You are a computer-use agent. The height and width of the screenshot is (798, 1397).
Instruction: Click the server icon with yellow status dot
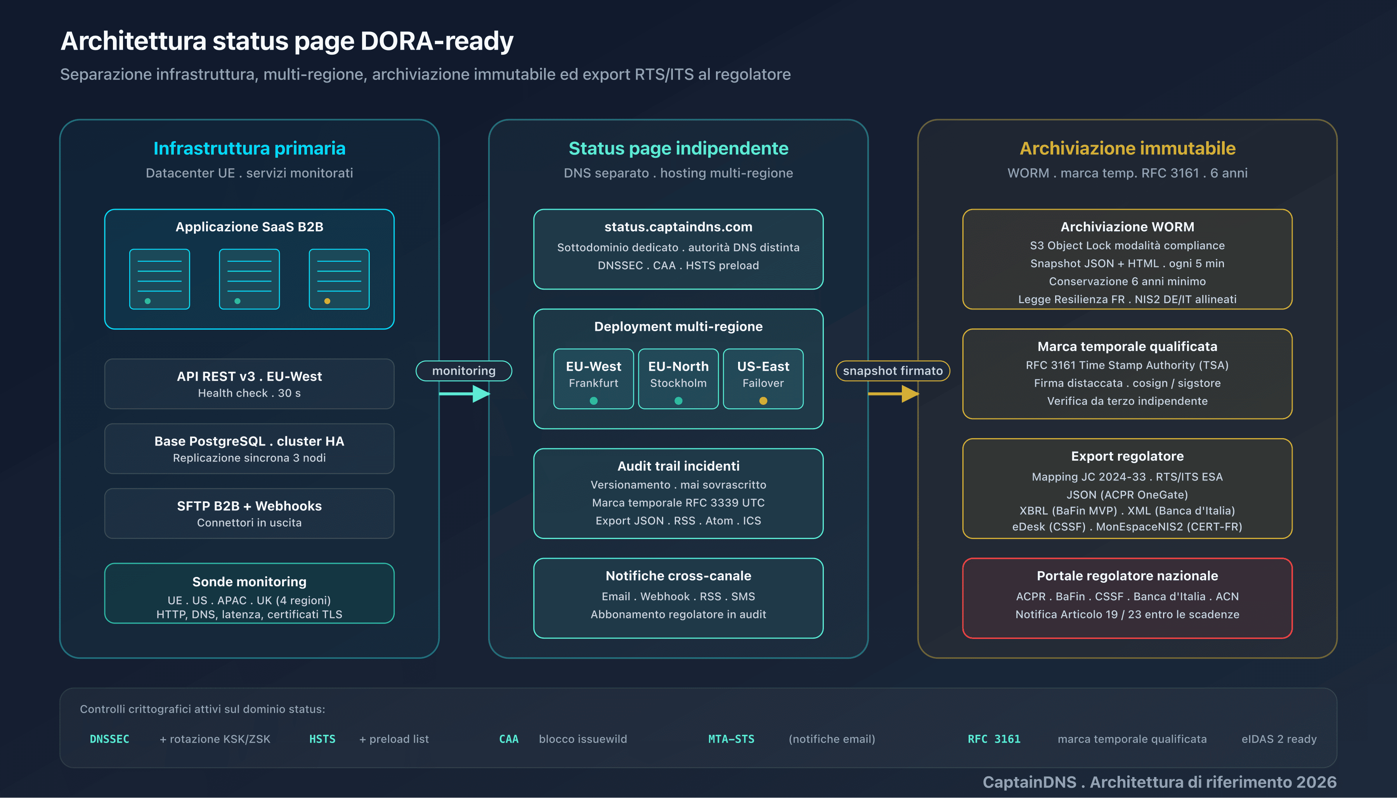pyautogui.click(x=339, y=279)
